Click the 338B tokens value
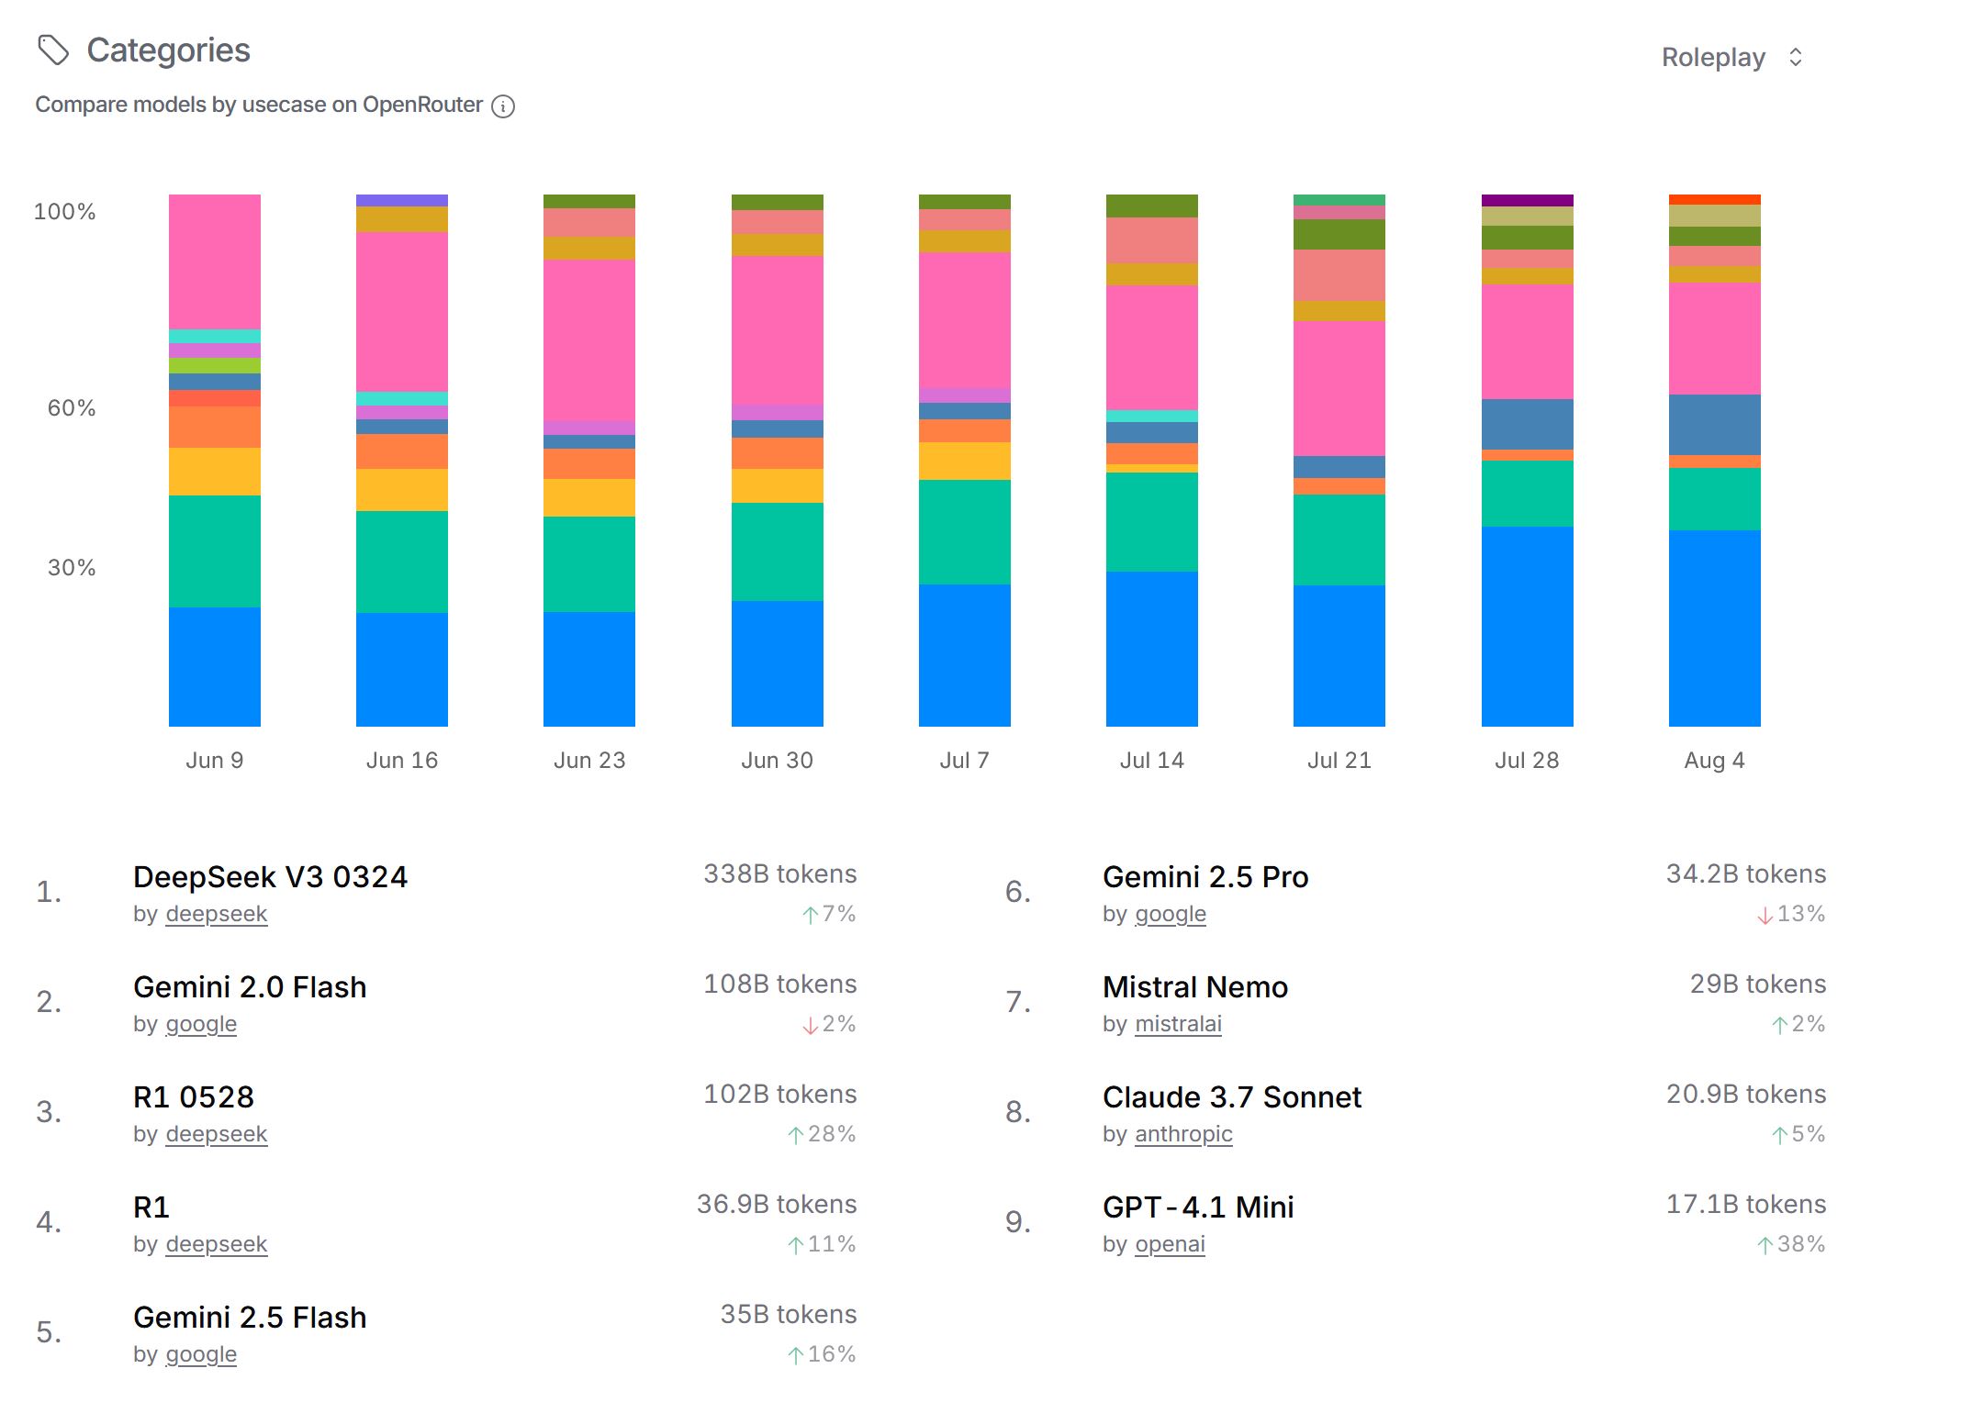The height and width of the screenshot is (1413, 1972). [780, 874]
